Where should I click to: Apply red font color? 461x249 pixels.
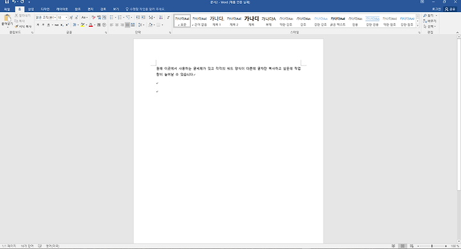tap(90, 25)
